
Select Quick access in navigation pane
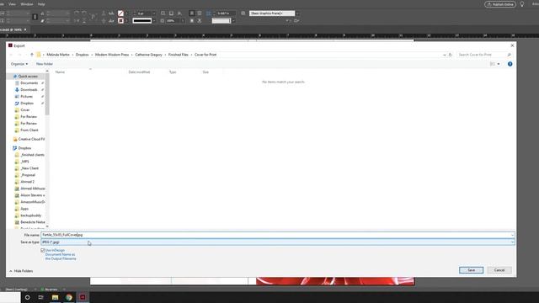28,77
